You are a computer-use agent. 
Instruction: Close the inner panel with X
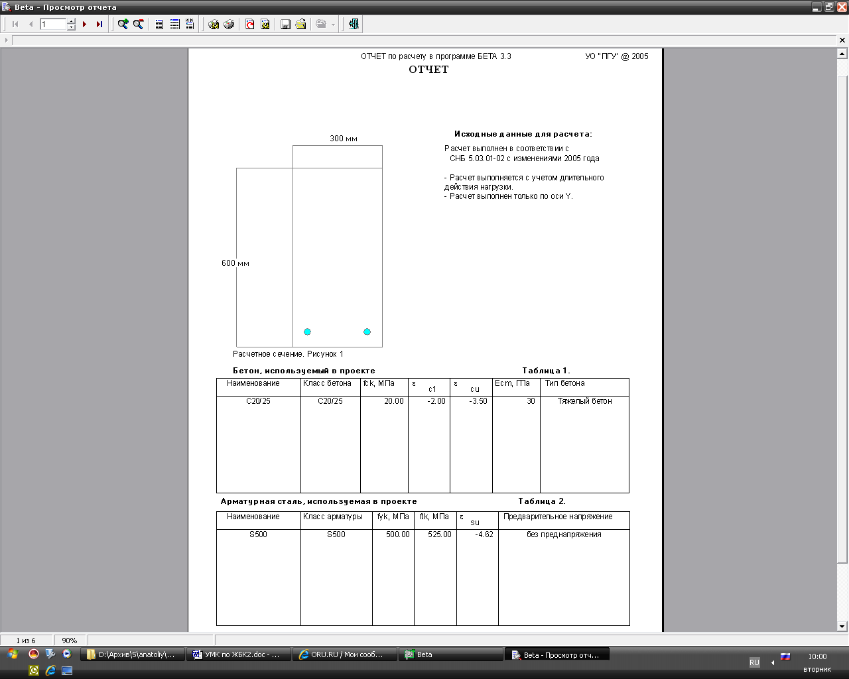(x=842, y=40)
